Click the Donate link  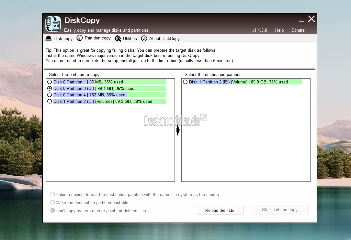298,30
